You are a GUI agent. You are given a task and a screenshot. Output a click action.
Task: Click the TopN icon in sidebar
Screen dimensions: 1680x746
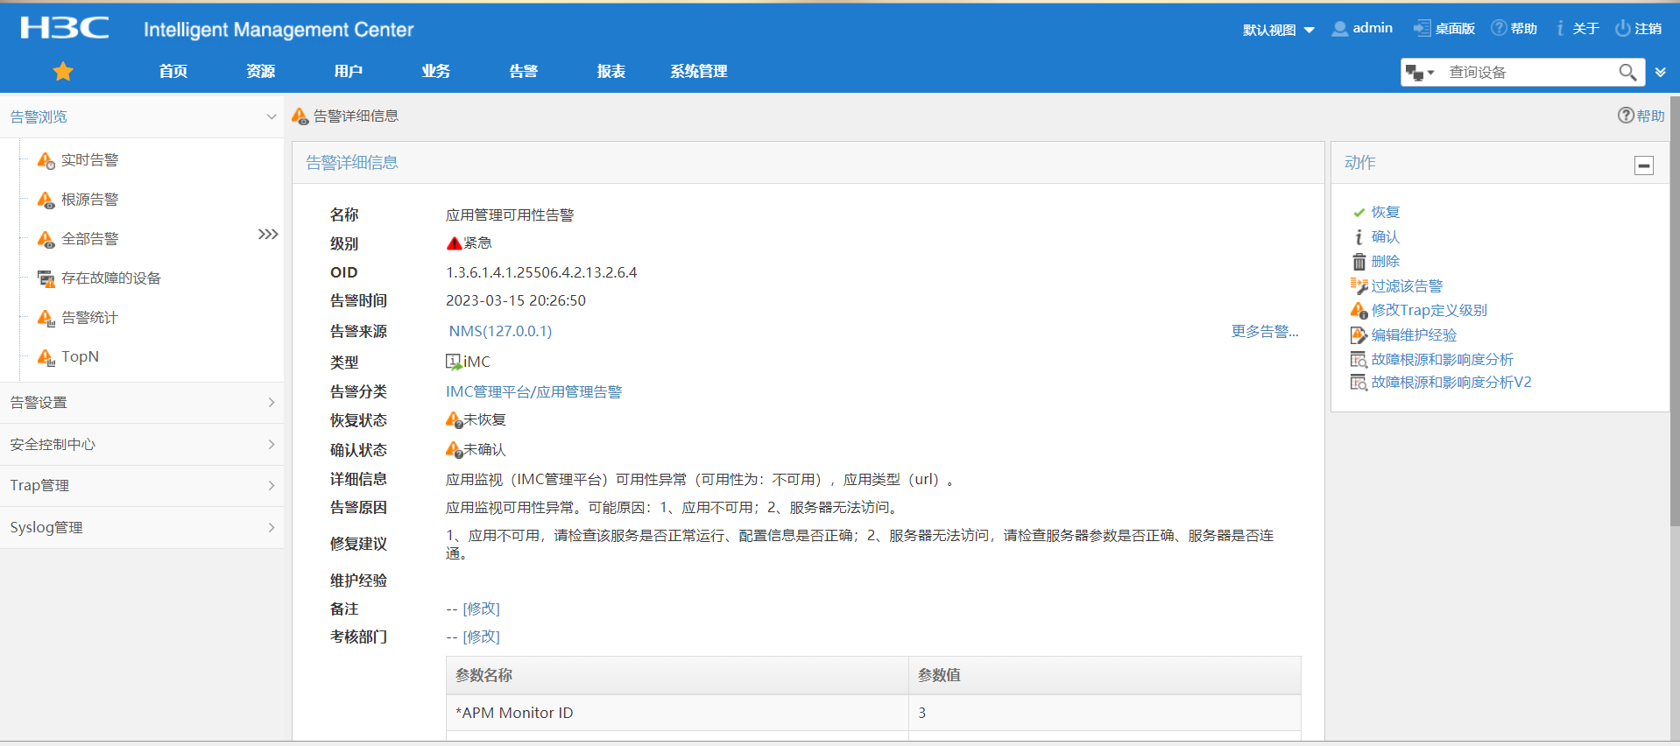(46, 357)
